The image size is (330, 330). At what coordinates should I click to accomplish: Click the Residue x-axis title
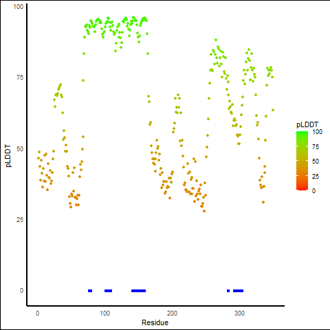155,322
